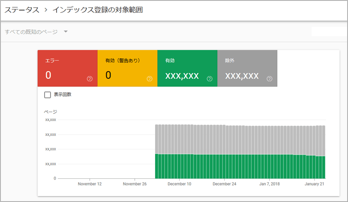Go to ステータス in the breadcrumb
This screenshot has height=202, width=348.
coord(22,10)
